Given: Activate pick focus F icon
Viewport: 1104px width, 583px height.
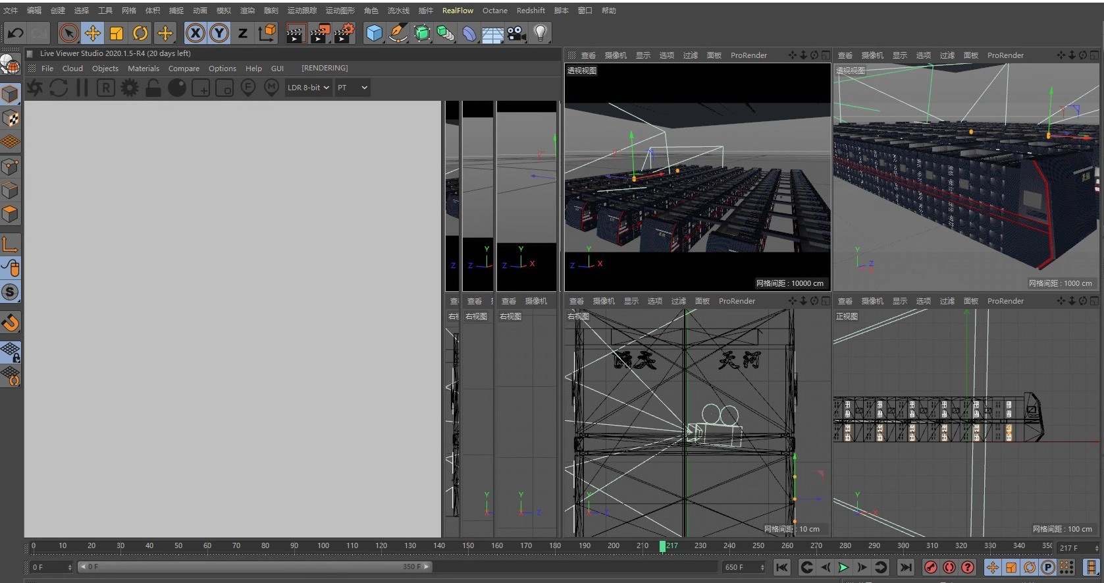Looking at the screenshot, I should [248, 88].
